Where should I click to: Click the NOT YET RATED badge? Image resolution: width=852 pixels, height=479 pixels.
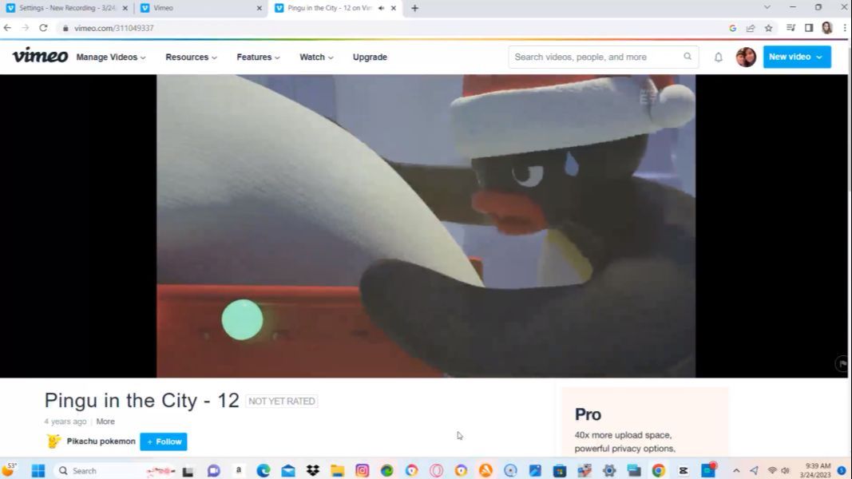point(281,402)
